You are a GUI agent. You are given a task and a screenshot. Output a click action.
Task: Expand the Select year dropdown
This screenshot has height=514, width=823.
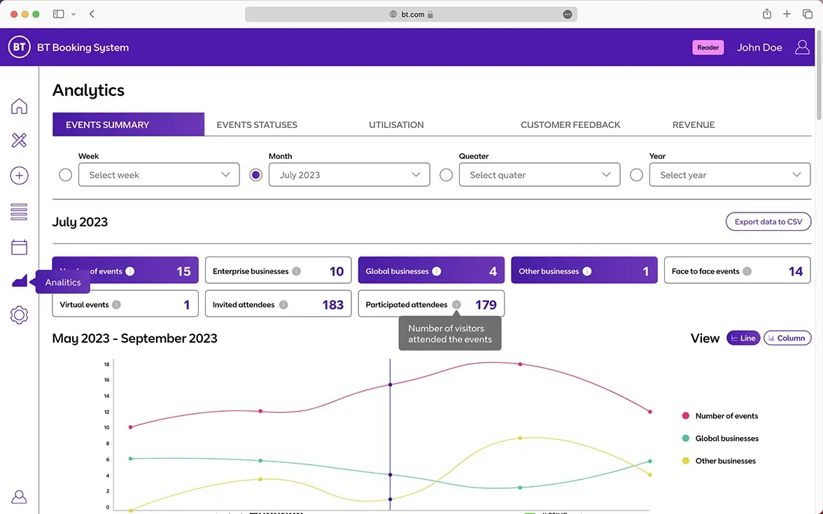pos(730,175)
